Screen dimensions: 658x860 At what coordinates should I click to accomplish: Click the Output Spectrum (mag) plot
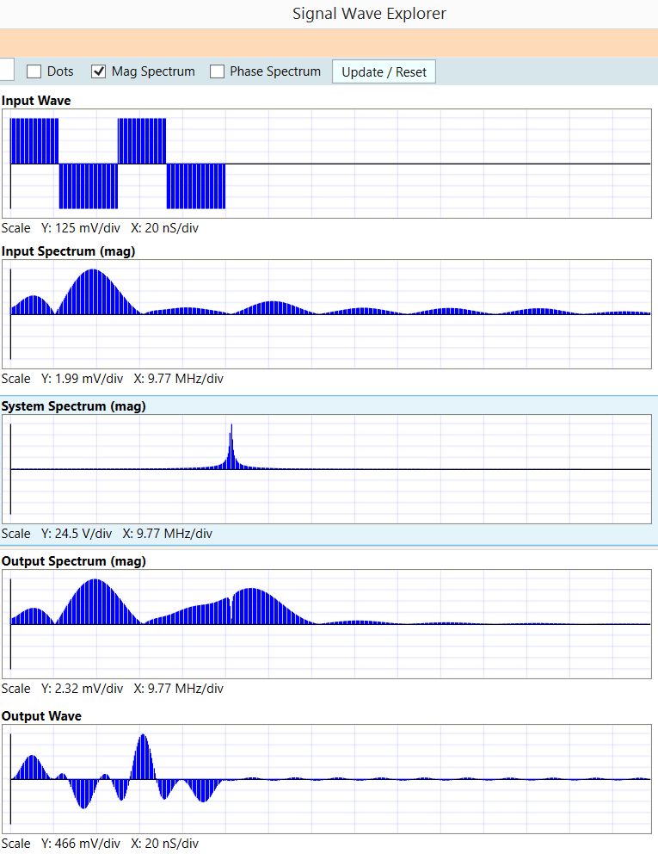click(x=327, y=624)
